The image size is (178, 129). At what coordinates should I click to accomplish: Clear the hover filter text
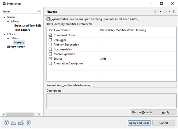[39, 12]
